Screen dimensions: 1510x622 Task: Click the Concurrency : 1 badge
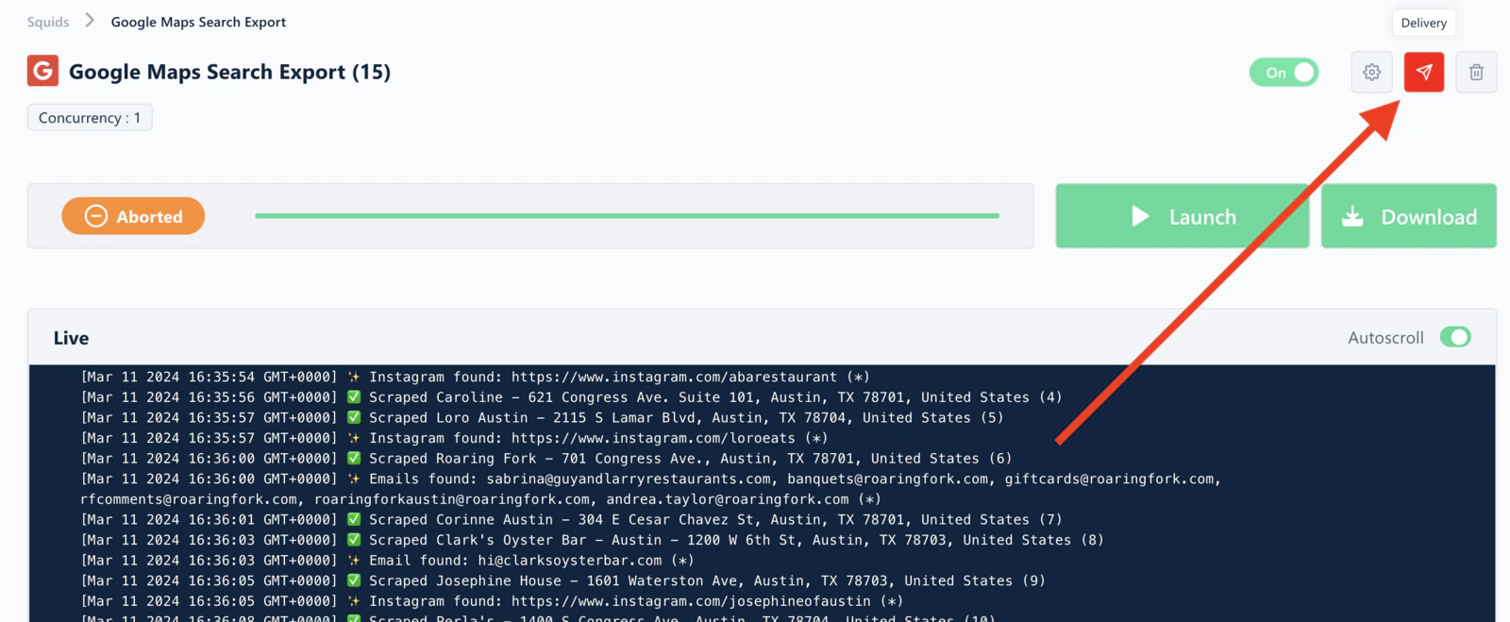coord(90,118)
